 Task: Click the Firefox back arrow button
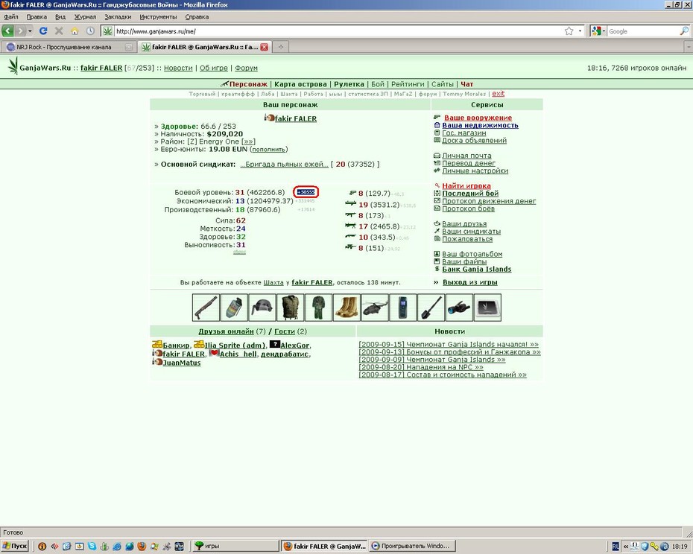[8, 31]
